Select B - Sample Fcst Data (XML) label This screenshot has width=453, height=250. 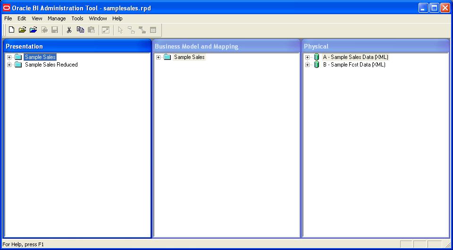click(354, 65)
